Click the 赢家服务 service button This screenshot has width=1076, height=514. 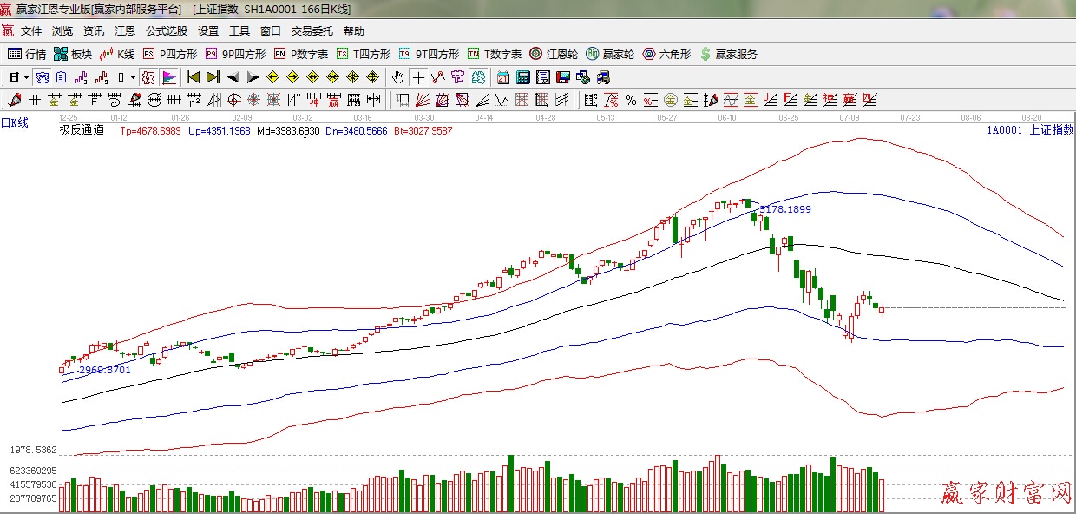tap(728, 54)
